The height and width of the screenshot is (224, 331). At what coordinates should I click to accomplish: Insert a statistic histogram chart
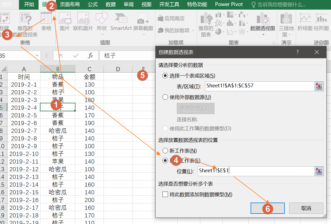tap(230, 23)
